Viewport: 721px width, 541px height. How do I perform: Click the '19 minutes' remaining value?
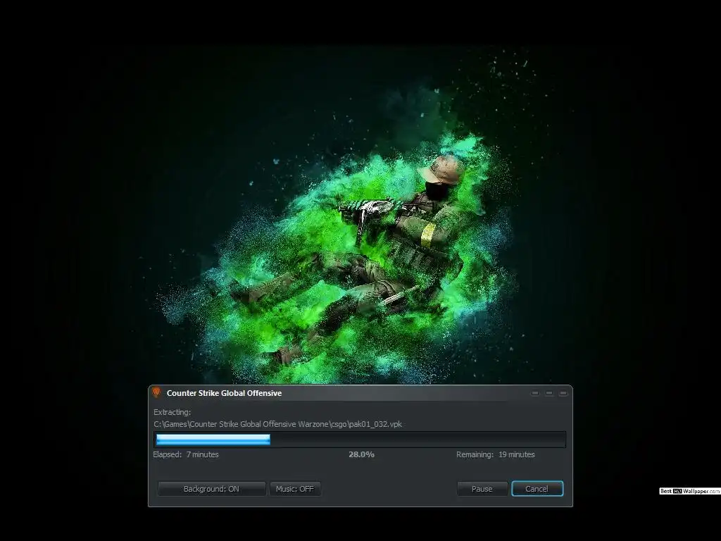point(517,454)
